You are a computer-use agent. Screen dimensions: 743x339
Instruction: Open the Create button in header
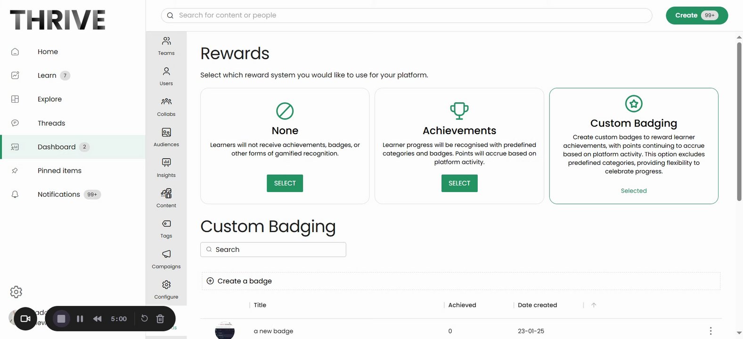[x=696, y=16]
